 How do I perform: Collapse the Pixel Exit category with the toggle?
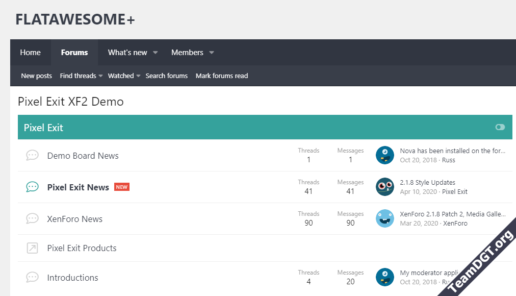click(x=500, y=127)
